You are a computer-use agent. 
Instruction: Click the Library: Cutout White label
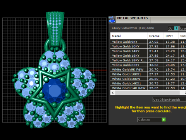[x=133, y=28]
